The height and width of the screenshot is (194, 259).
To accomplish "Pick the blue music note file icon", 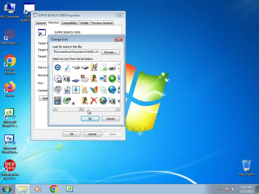I will (x=67, y=68).
